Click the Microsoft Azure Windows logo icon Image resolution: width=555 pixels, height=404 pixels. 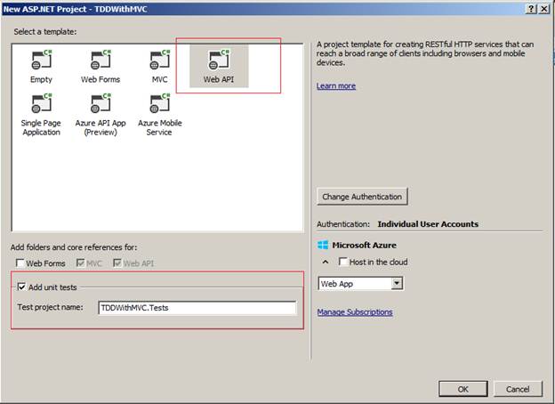(323, 245)
